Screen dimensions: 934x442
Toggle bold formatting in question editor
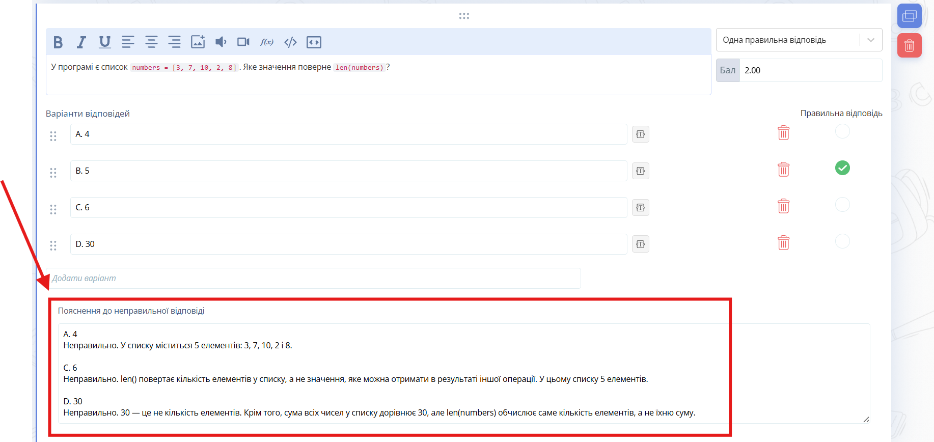click(58, 42)
